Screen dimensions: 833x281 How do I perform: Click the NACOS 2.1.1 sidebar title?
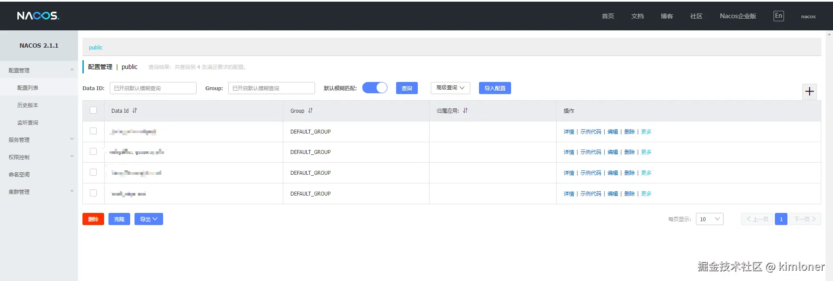pos(39,46)
